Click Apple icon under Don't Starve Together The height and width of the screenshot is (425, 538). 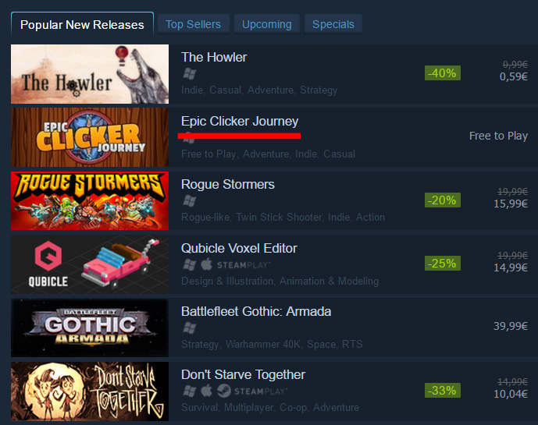[207, 391]
